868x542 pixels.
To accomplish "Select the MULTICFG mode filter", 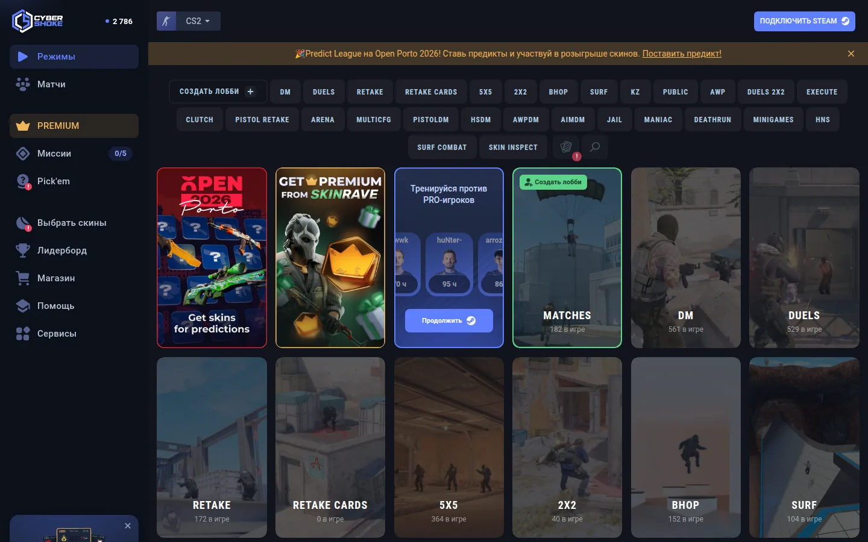I will (374, 120).
